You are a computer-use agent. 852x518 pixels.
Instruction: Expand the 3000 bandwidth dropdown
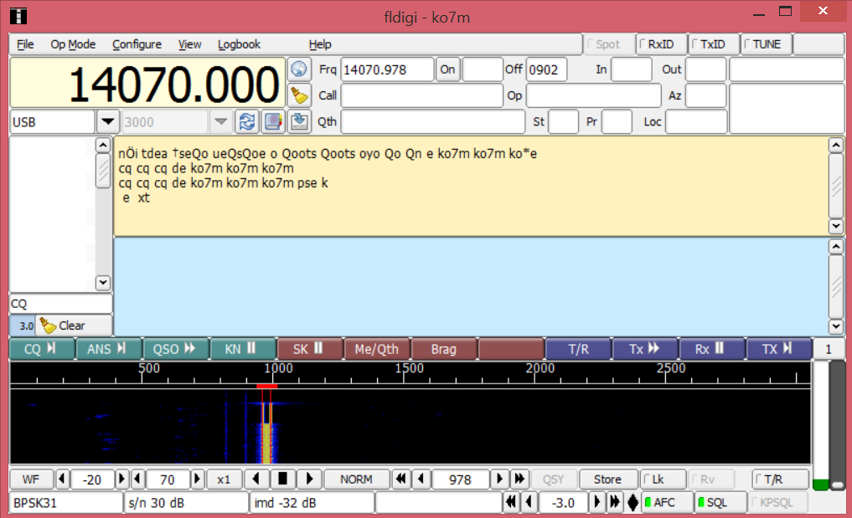tap(220, 121)
